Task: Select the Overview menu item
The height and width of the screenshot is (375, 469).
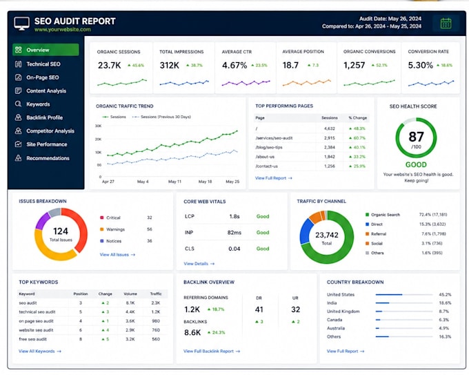Action: point(46,50)
